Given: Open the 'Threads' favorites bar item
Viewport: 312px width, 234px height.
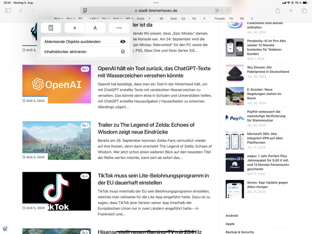Looking at the screenshot, I should tap(219, 18).
